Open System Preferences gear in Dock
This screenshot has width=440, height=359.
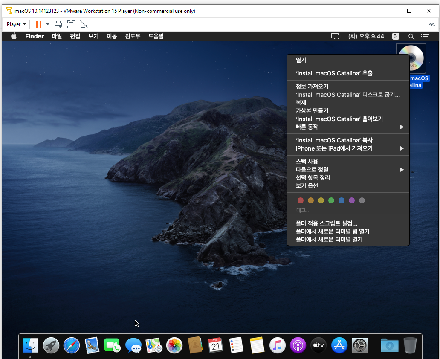coord(360,345)
